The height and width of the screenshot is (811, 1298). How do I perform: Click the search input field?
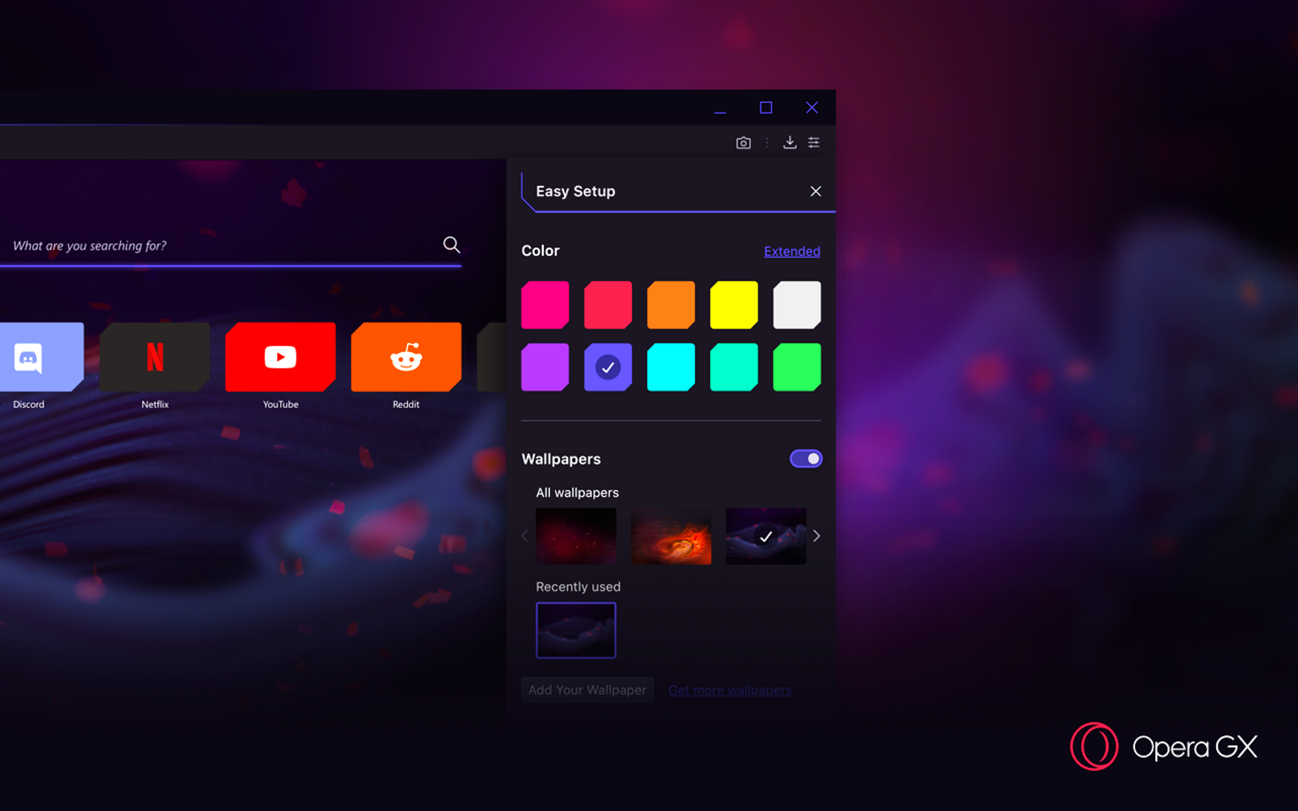click(x=230, y=245)
